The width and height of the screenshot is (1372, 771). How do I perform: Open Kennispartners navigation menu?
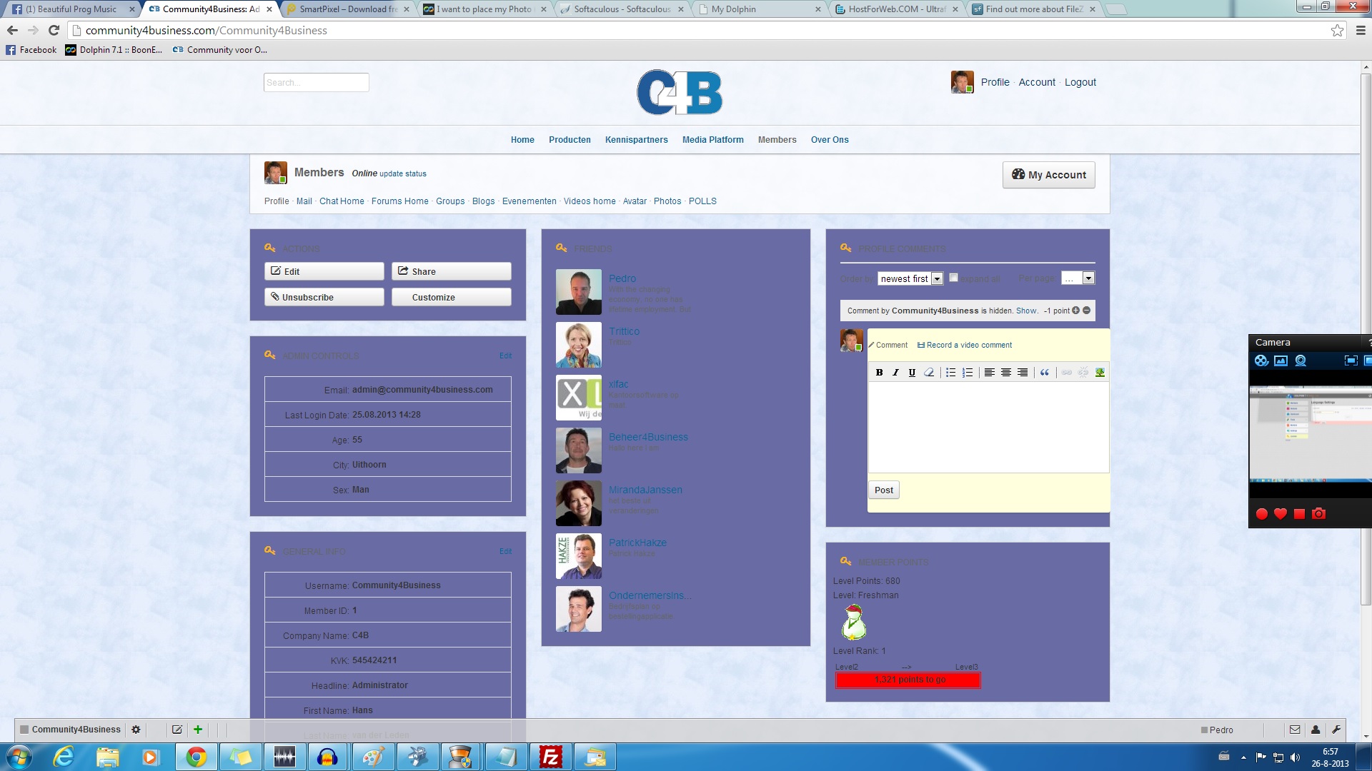(x=636, y=140)
